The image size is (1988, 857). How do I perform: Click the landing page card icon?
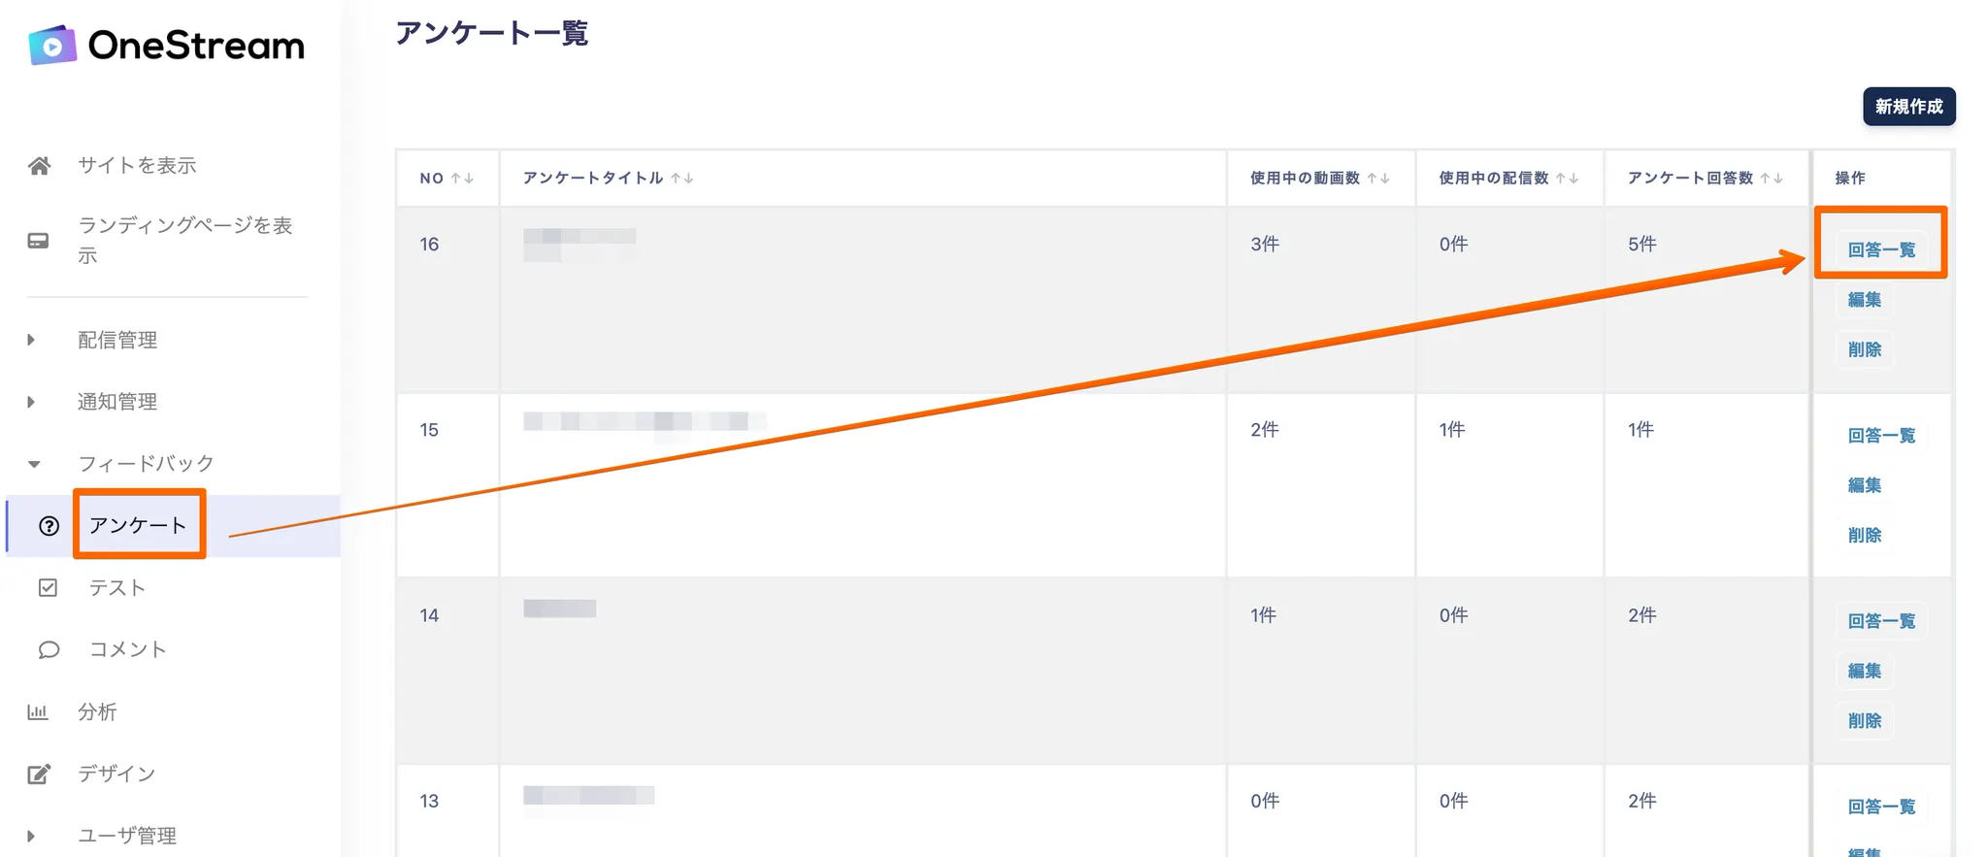(x=39, y=241)
